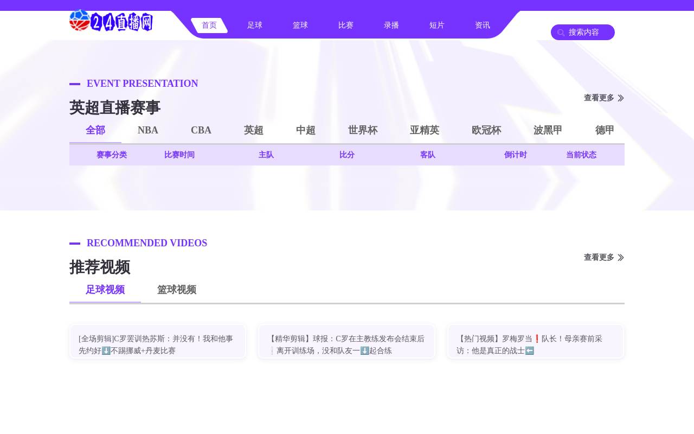Click the 当前状态 column header
The width and height of the screenshot is (694, 434).
pyautogui.click(x=581, y=155)
